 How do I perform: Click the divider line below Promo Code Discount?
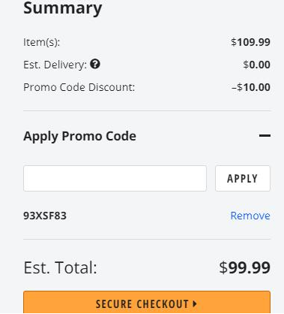tap(147, 110)
